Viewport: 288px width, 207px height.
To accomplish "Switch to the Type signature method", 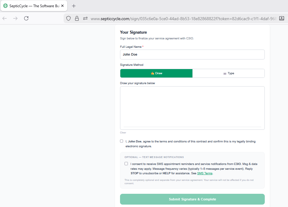I will point(229,73).
